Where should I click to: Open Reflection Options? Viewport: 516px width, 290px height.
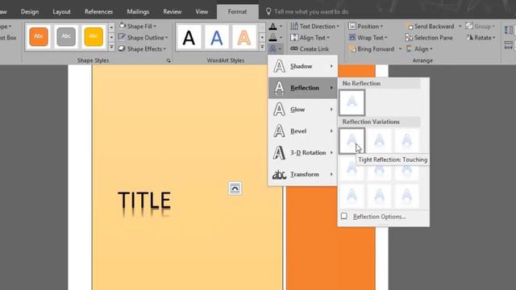point(379,217)
